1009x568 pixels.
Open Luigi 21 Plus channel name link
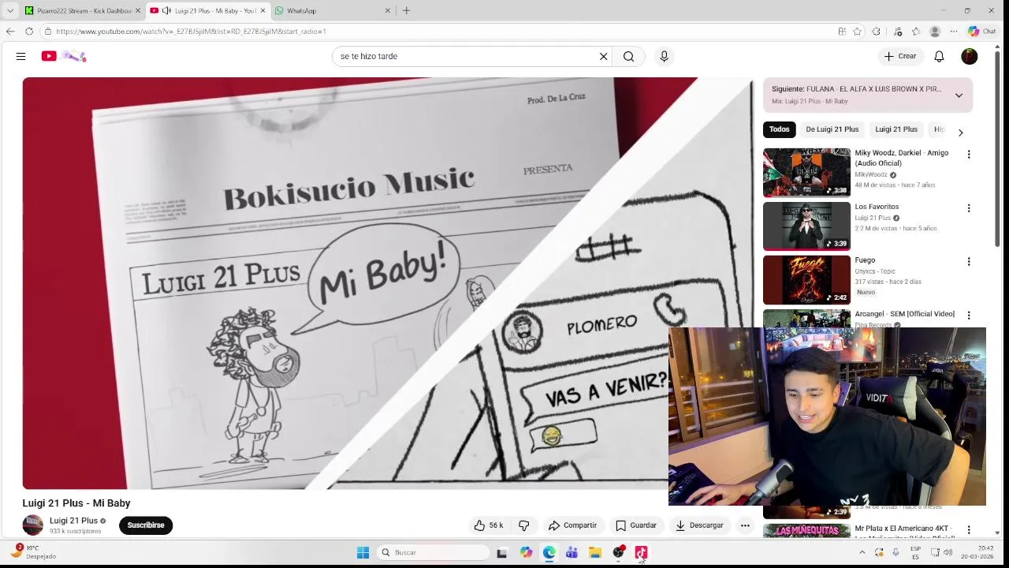[x=73, y=521]
